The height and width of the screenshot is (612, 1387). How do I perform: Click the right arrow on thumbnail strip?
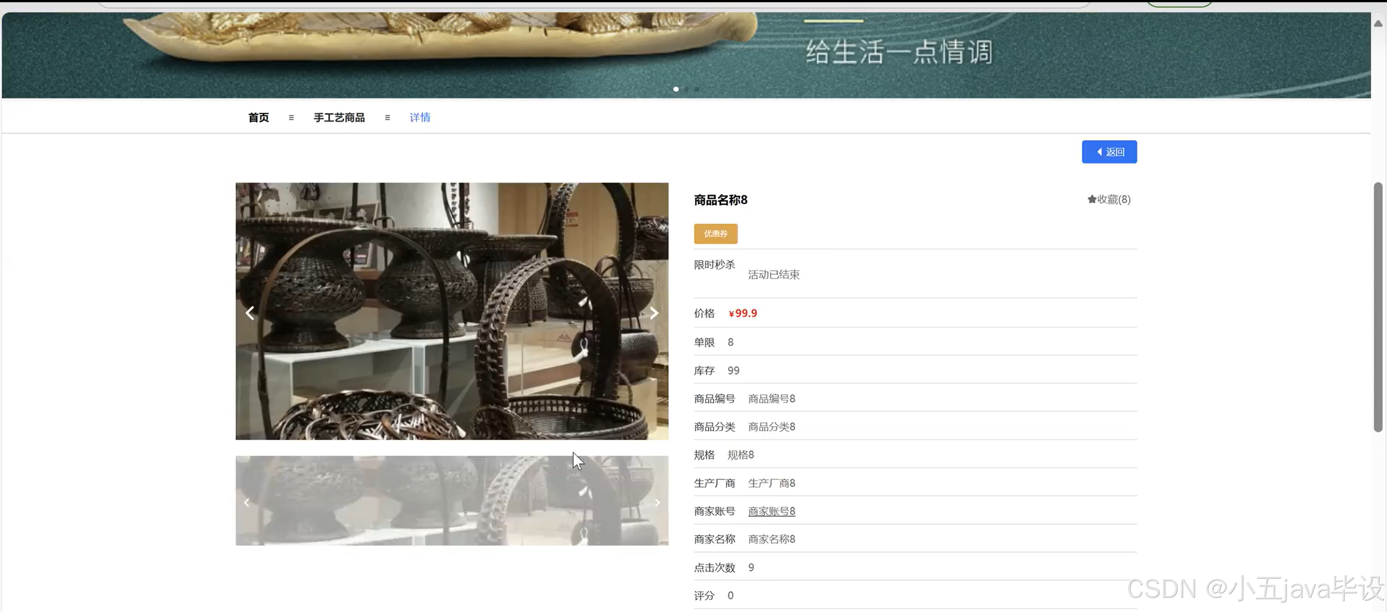657,502
